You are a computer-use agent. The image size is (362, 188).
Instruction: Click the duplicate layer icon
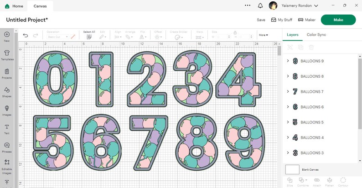point(300,47)
